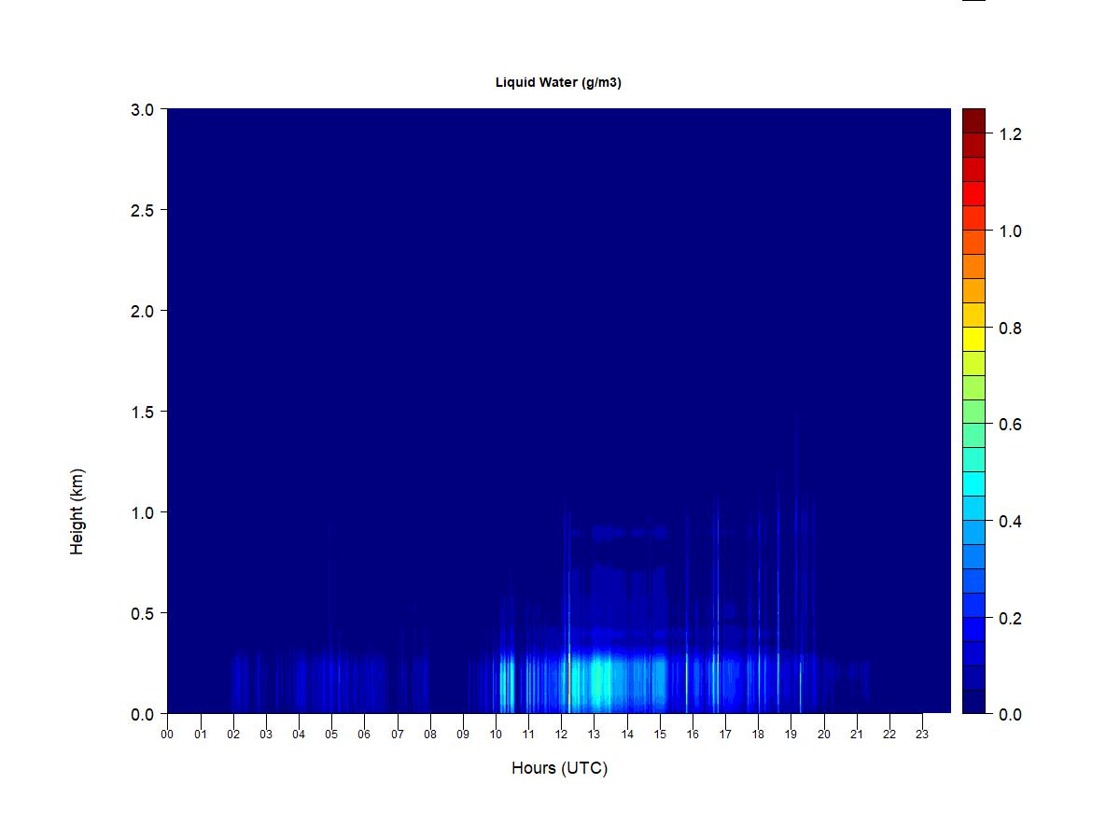The width and height of the screenshot is (1120, 840).
Task: Select the 0.5 height axis tick label
Action: tap(142, 613)
